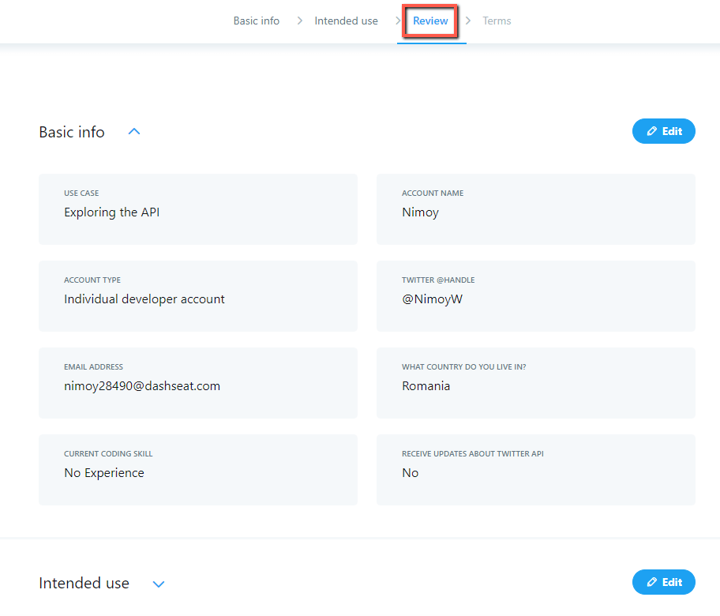This screenshot has height=616, width=720.
Task: Select the country card showing Romania
Action: coord(535,383)
